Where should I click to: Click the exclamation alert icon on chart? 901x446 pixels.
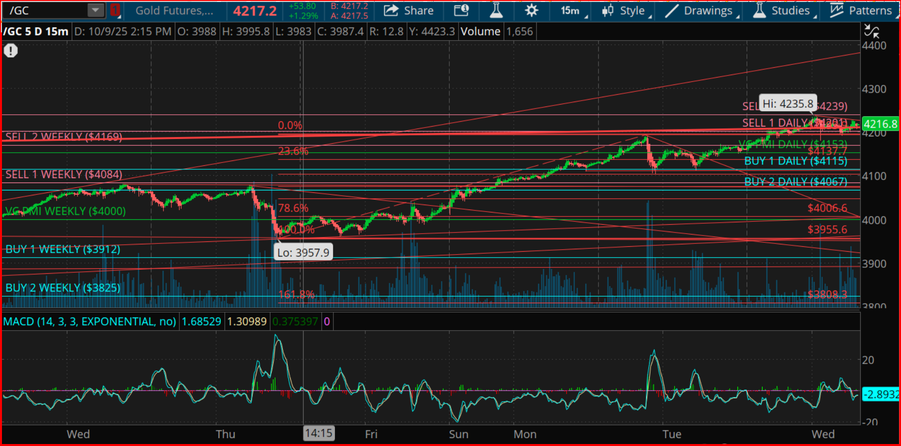tap(11, 51)
